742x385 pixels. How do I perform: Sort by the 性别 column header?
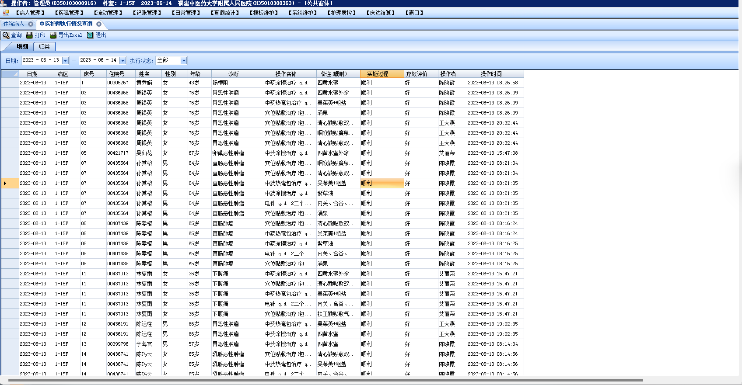(175, 74)
